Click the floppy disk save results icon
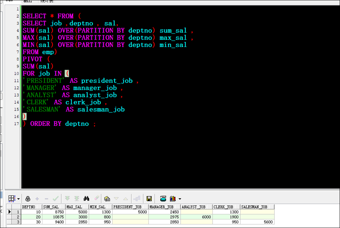 [x=149, y=198]
